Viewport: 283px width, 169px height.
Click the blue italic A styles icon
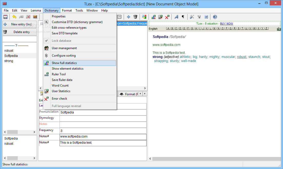pyautogui.click(x=176, y=17)
